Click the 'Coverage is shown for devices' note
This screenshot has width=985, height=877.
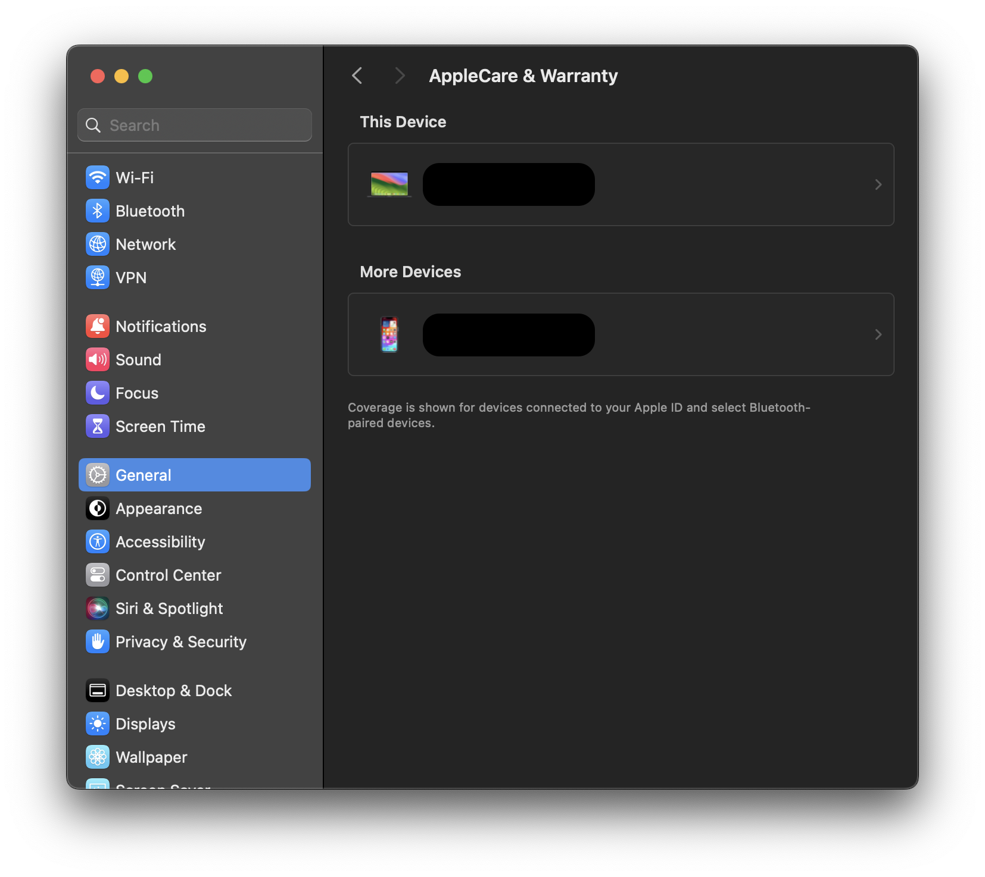[x=579, y=415]
